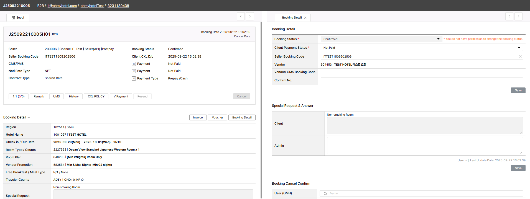Click search icon in User (OMH) field
Viewport: 530px width, 199px height.
pos(325,193)
